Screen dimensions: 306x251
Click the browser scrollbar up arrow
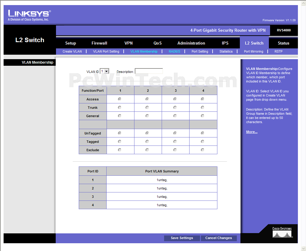coord(304,3)
